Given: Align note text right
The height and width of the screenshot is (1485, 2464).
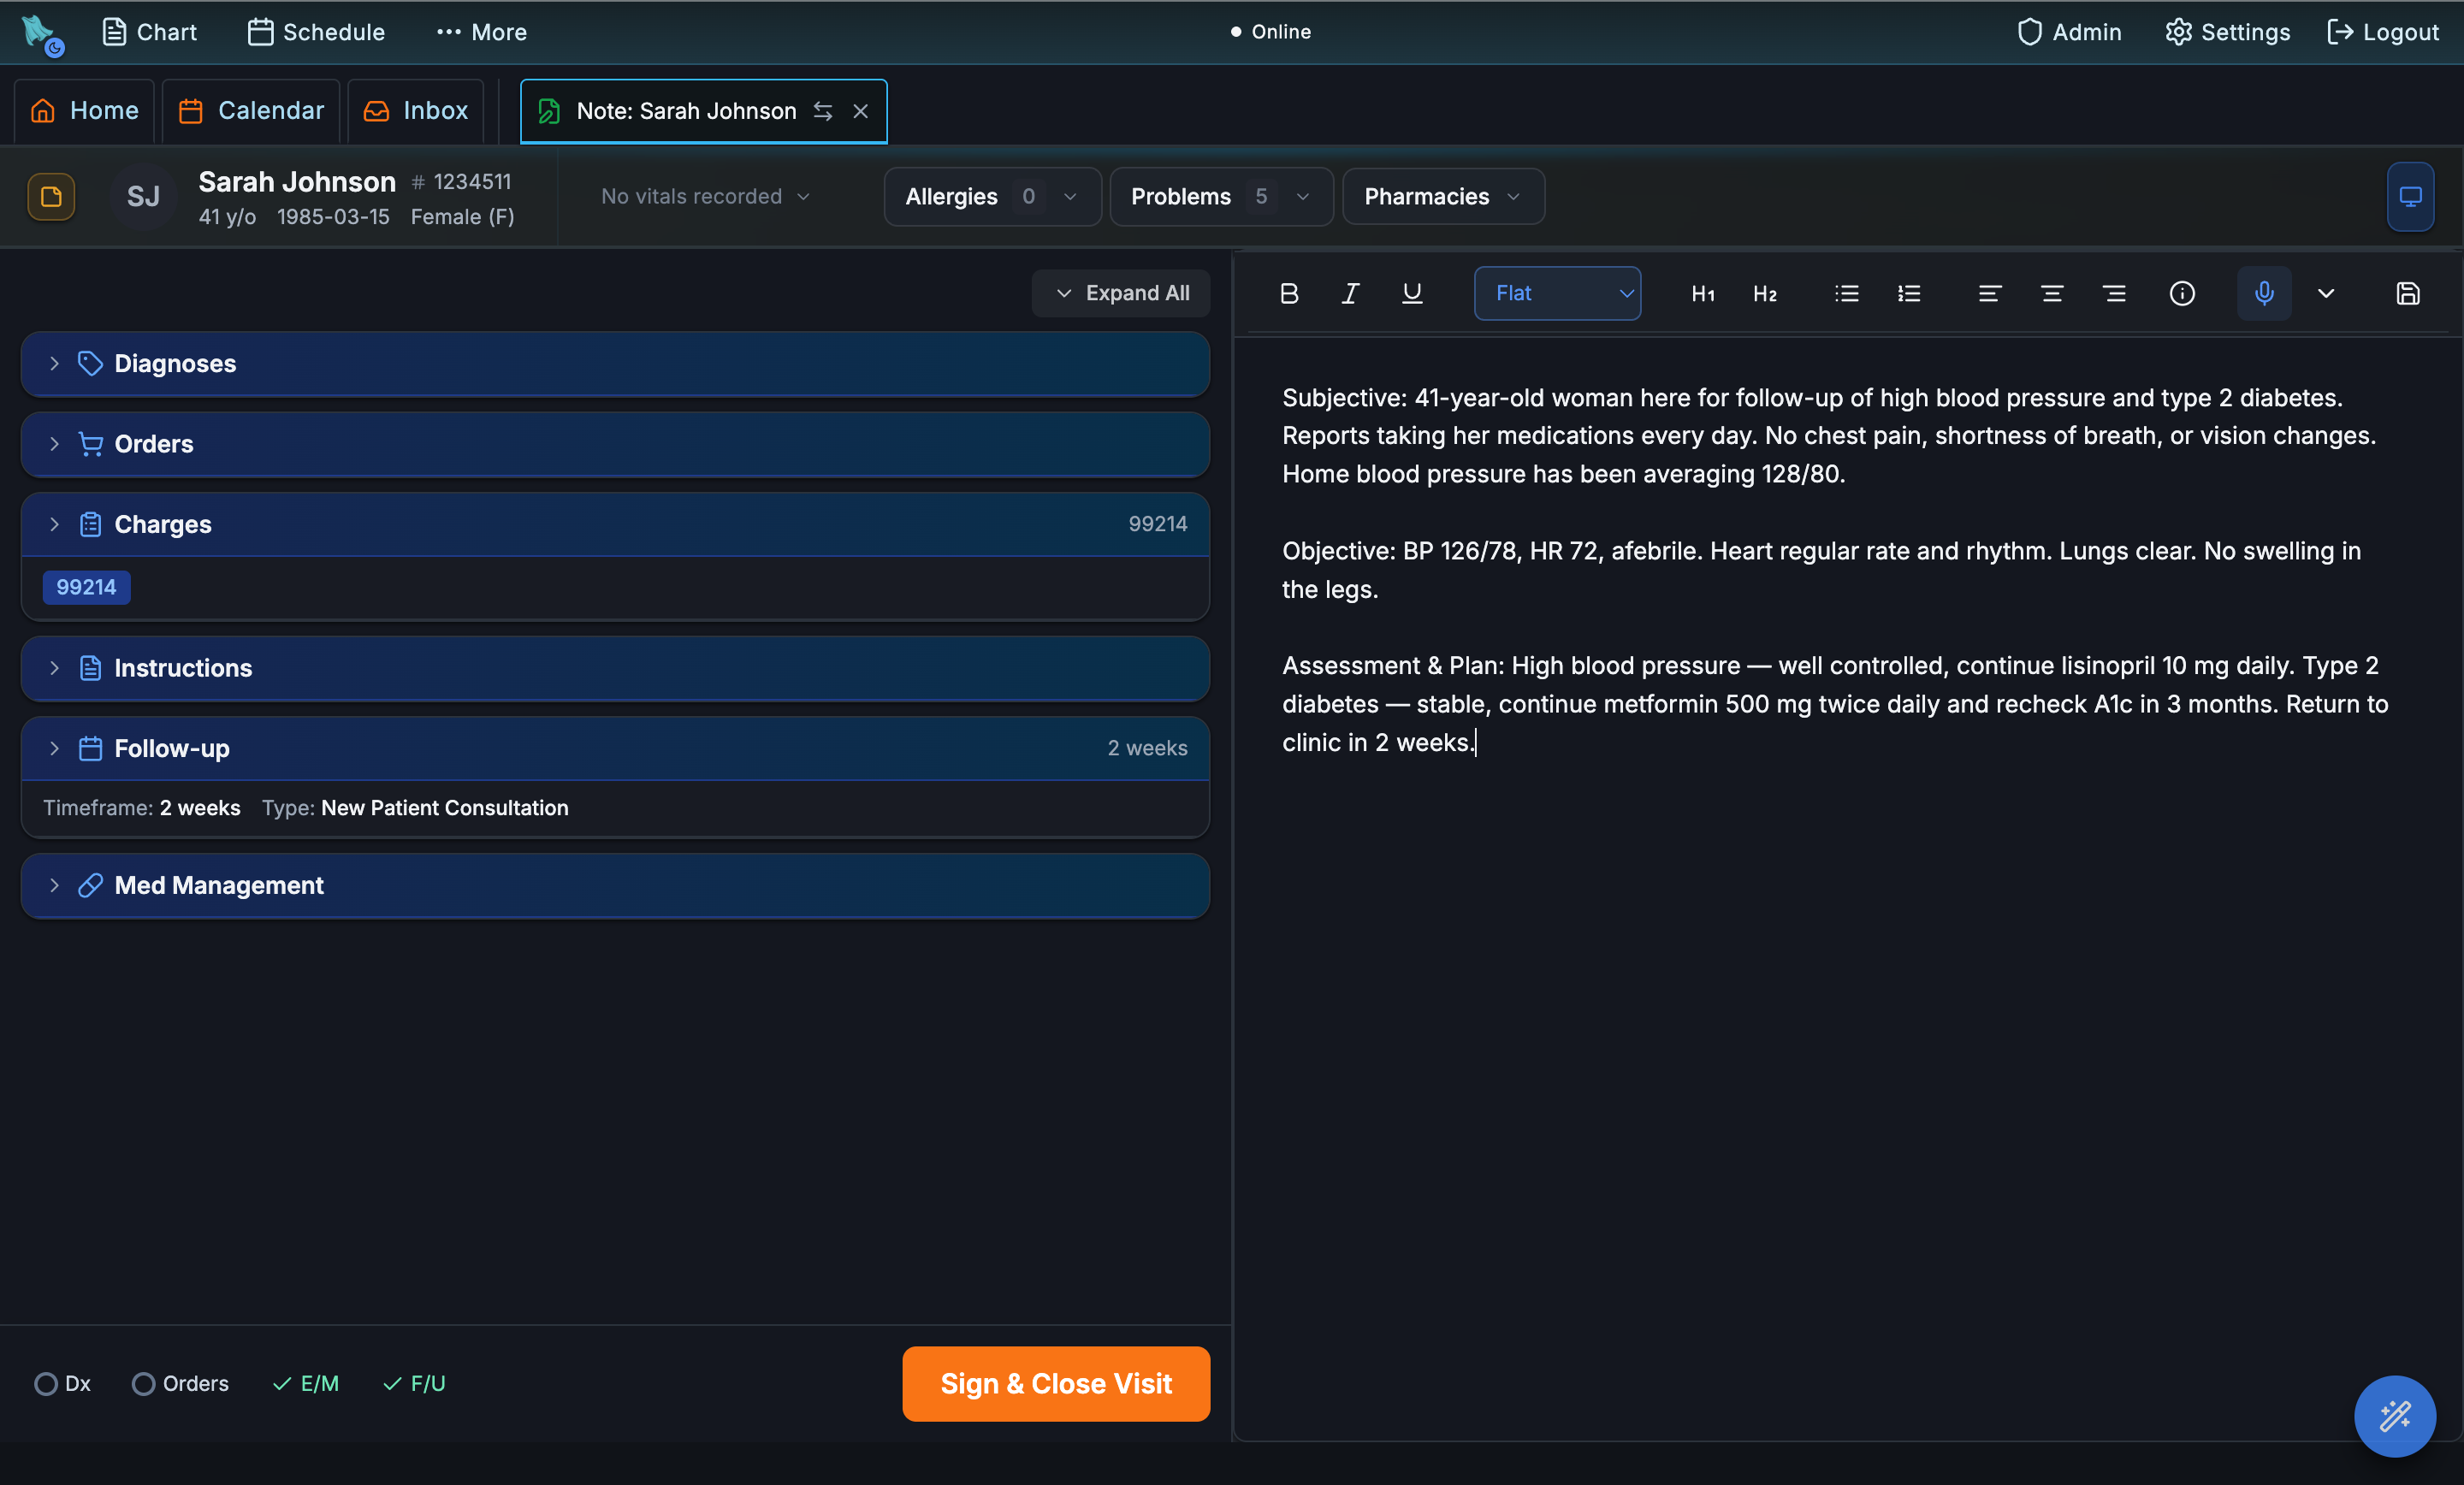Looking at the screenshot, I should coord(2114,293).
